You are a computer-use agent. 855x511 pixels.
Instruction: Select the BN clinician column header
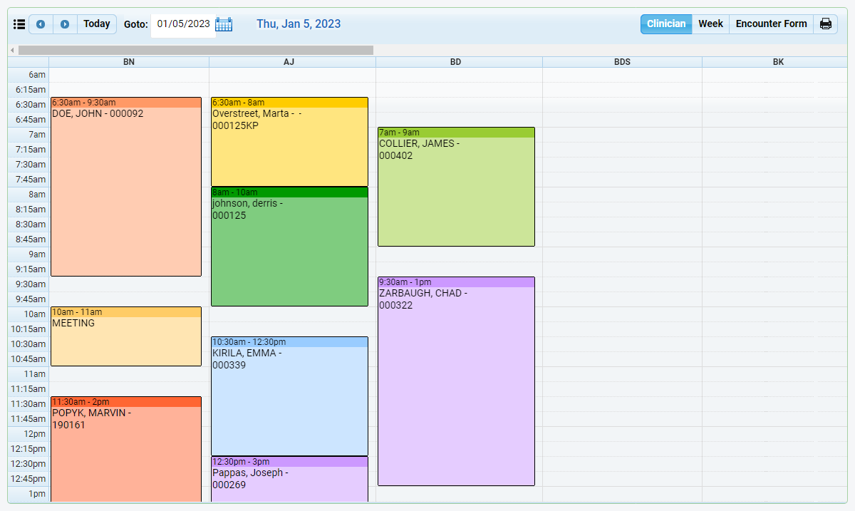[x=128, y=62]
